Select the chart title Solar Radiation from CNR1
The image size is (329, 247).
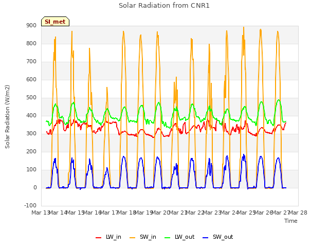pos(164,6)
